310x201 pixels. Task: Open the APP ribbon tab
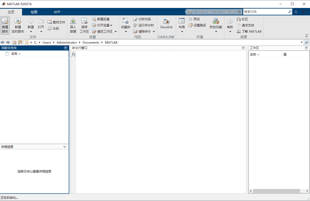(57, 12)
